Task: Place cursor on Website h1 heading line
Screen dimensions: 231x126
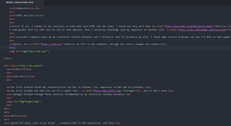Action: tap(24, 8)
